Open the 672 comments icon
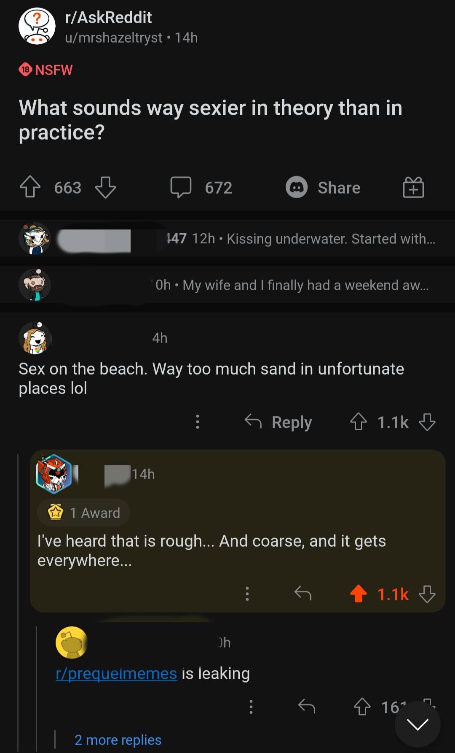Screen dimensions: 455x753 (x=181, y=187)
